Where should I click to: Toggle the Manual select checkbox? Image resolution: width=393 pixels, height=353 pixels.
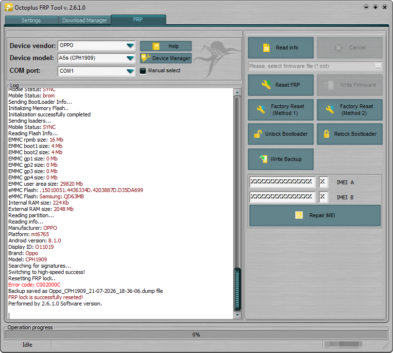coord(143,71)
